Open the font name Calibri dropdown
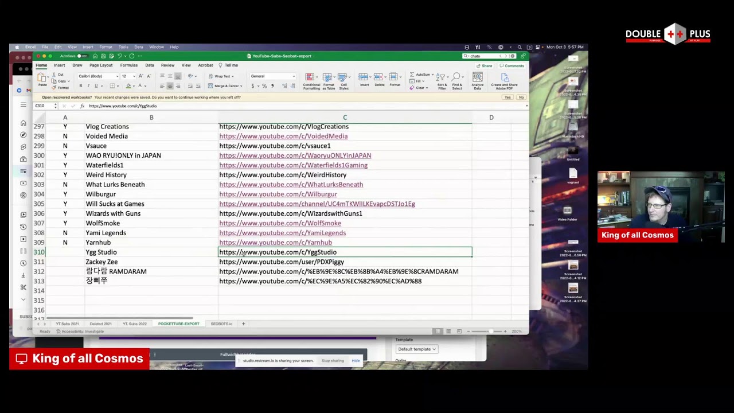Image resolution: width=734 pixels, height=413 pixels. click(x=117, y=76)
